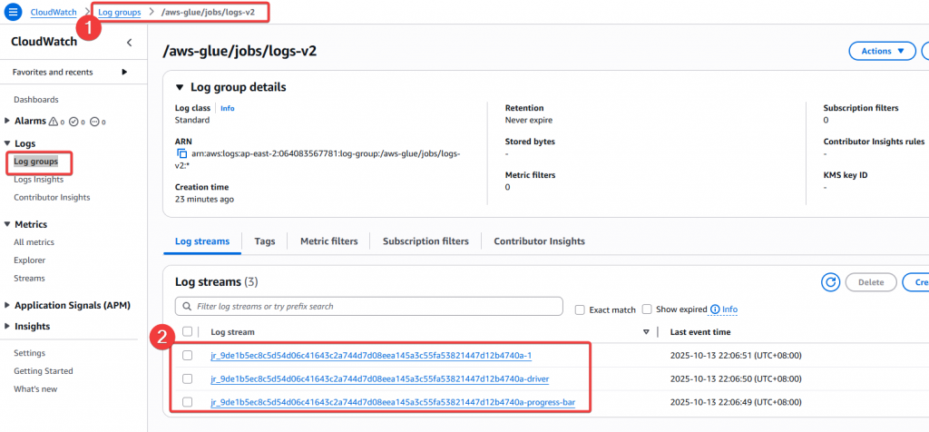The height and width of the screenshot is (432, 929).
Task: Open Settings in the sidebar
Action: click(x=30, y=353)
